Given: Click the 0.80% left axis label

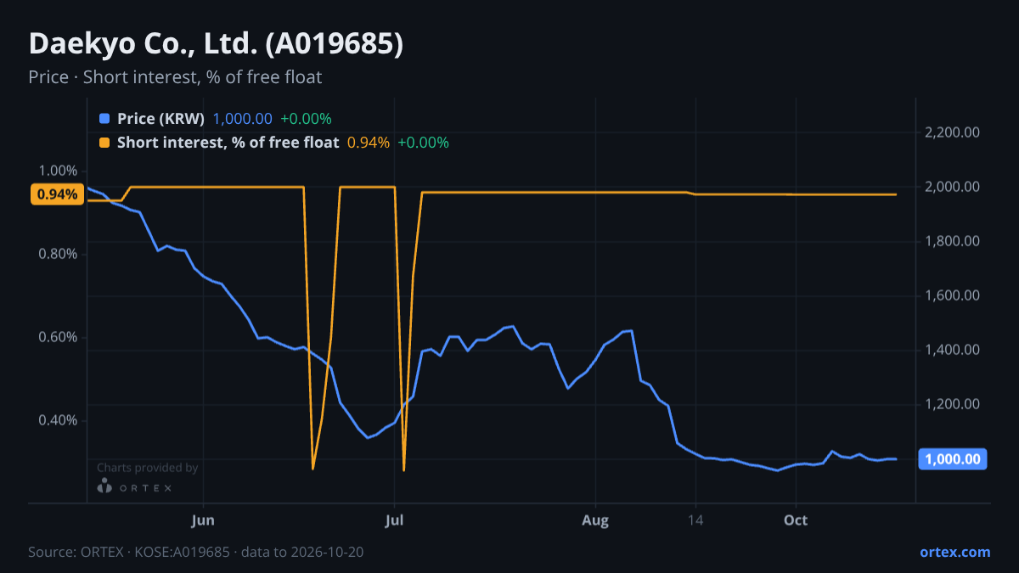Looking at the screenshot, I should [x=59, y=254].
